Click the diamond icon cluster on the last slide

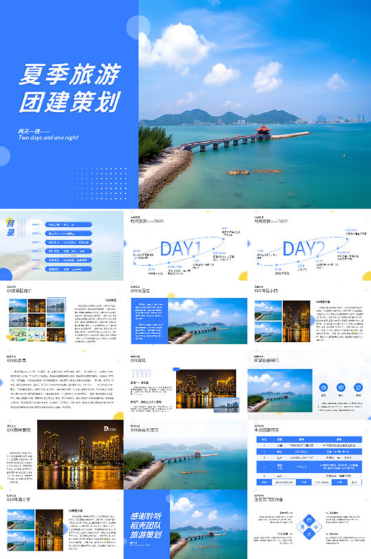coord(309,527)
